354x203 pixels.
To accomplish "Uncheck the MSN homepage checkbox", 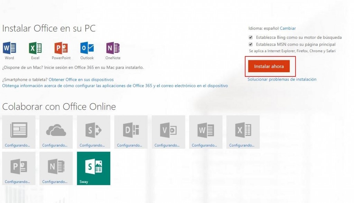I will click(251, 45).
